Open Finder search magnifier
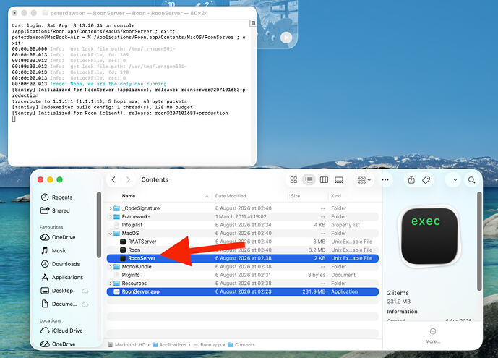Image resolution: width=498 pixels, height=358 pixels. pos(472,180)
